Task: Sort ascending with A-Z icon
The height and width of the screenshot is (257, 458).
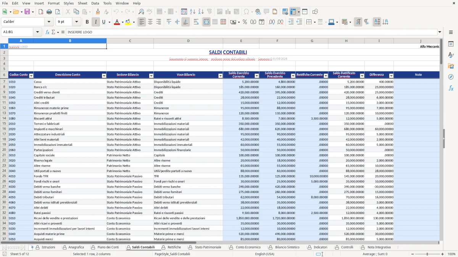Action: tap(193, 12)
